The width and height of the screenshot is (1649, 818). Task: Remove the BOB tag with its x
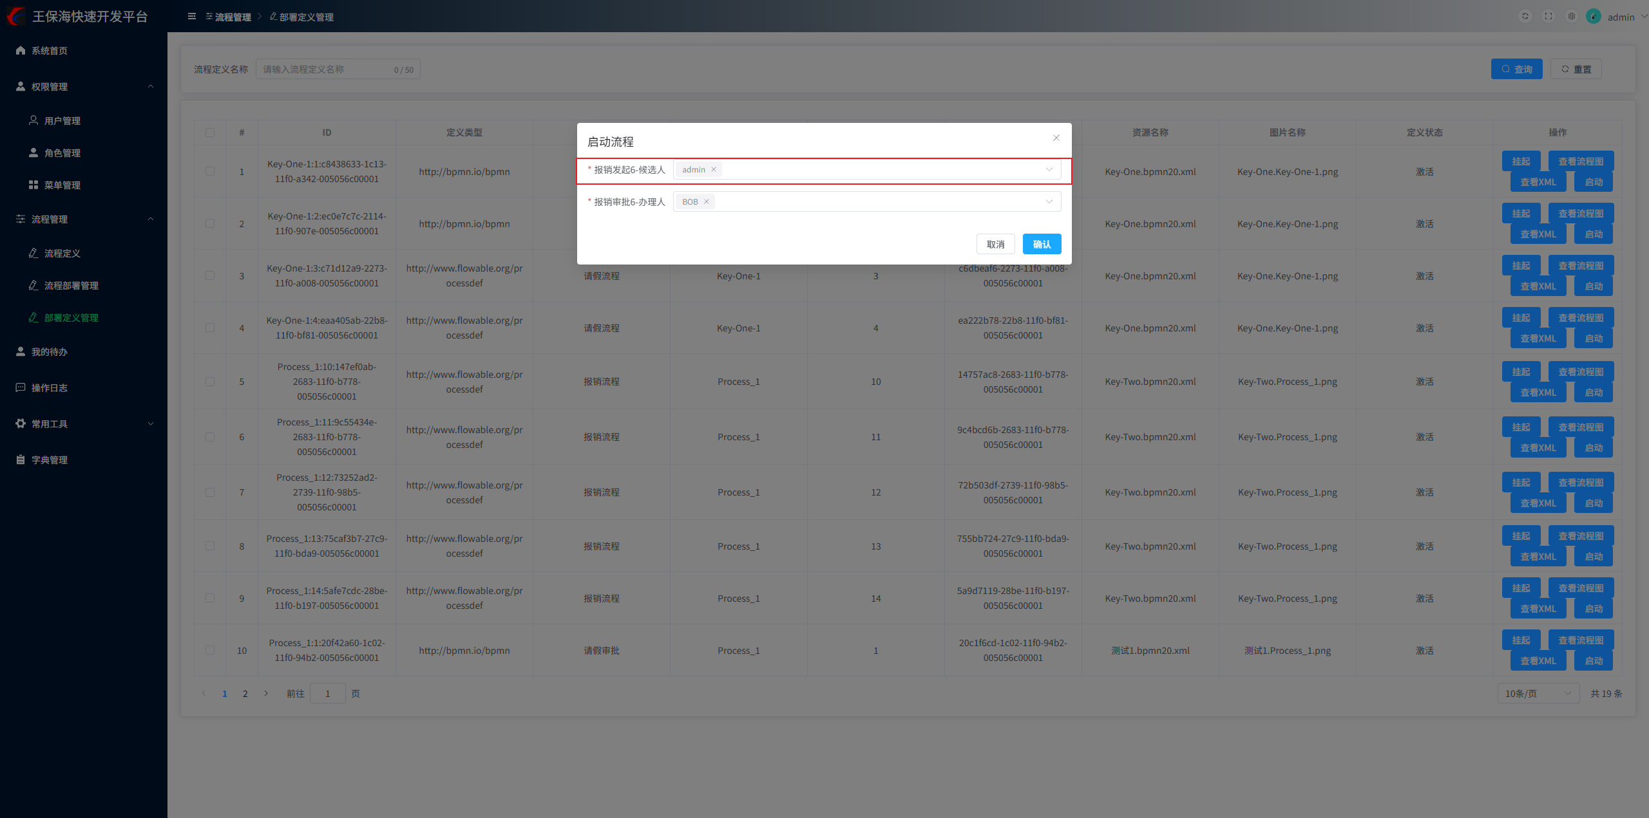pyautogui.click(x=707, y=202)
